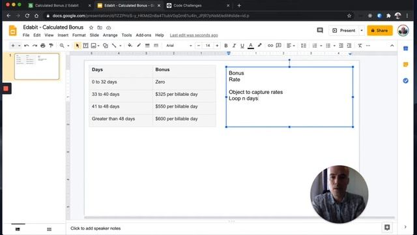Pick a highlight color marker
Viewport: 417px width, 235px height.
(259, 46)
